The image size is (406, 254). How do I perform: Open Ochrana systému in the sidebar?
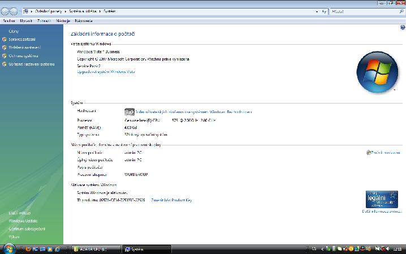click(23, 55)
